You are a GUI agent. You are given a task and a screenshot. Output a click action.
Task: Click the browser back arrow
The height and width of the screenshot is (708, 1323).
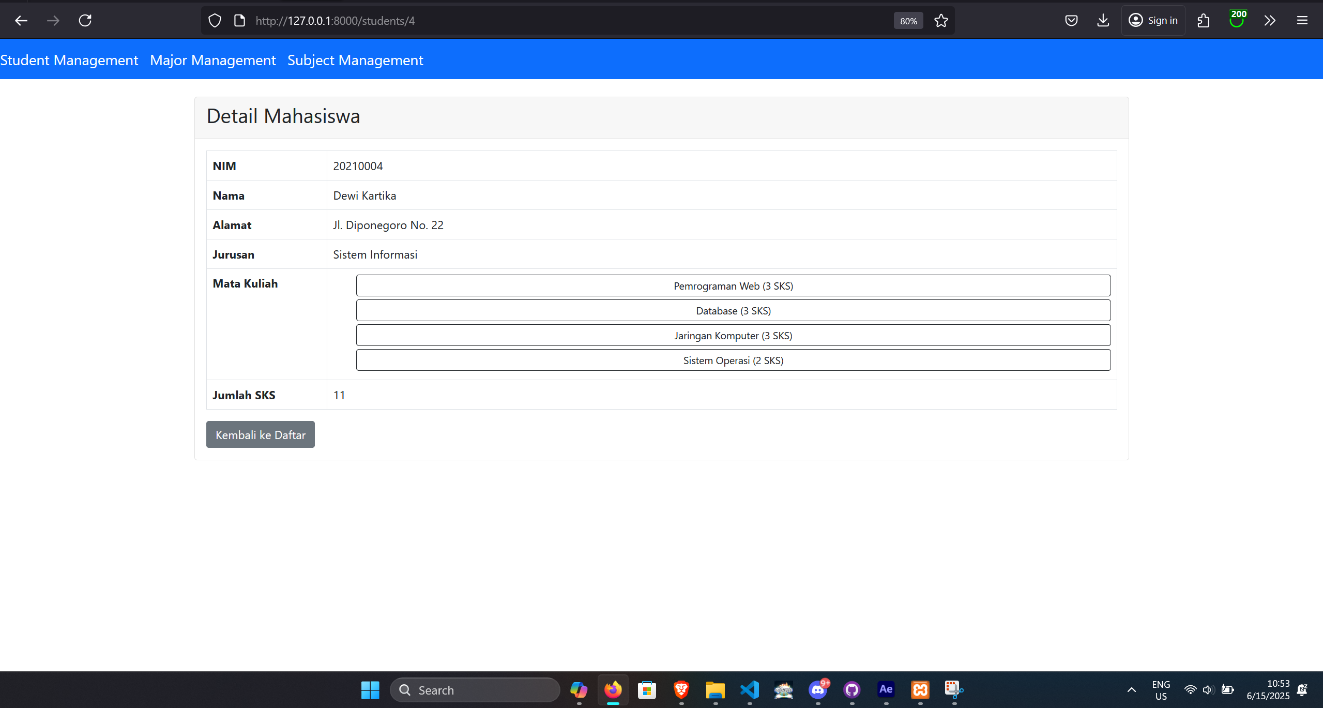[21, 21]
